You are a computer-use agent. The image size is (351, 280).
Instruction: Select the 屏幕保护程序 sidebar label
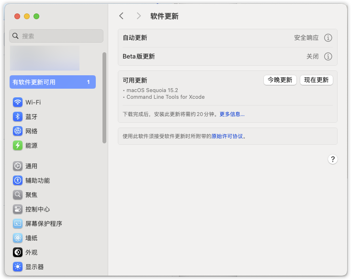44,223
